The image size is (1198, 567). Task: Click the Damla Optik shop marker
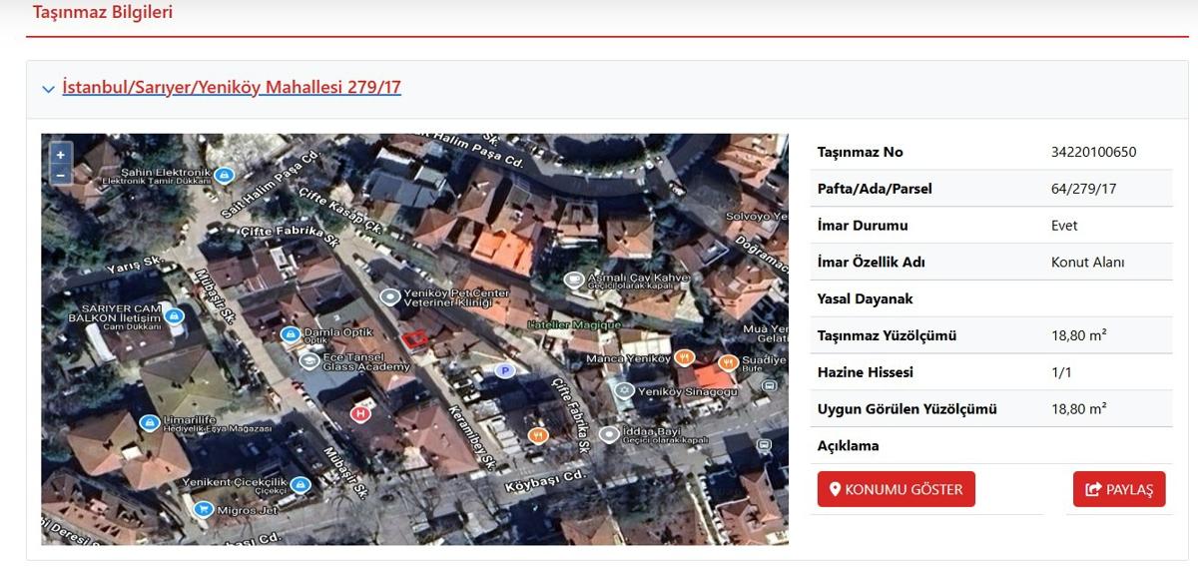[291, 334]
